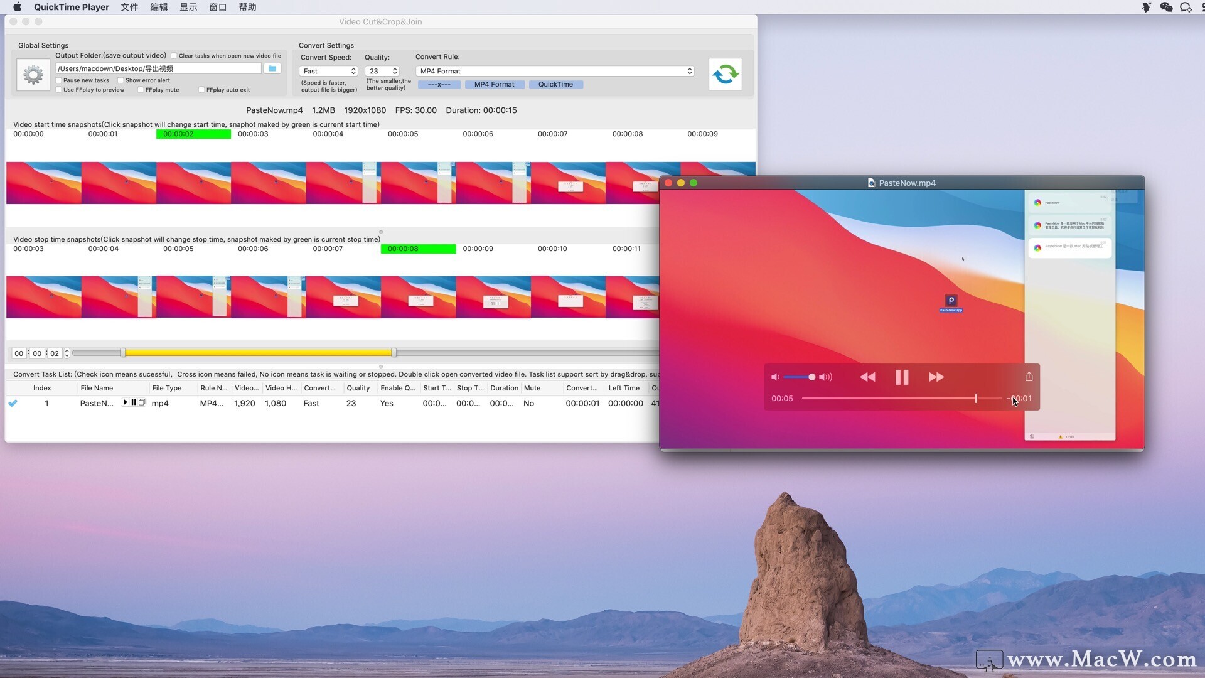1205x678 pixels.
Task: Click the share icon in QuickTime player
Action: [x=1029, y=376]
